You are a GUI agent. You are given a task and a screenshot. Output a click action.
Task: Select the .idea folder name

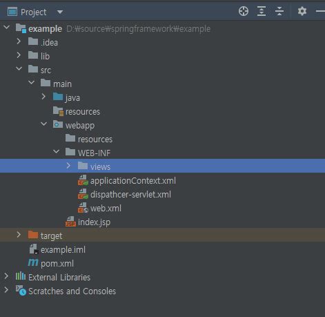(49, 43)
